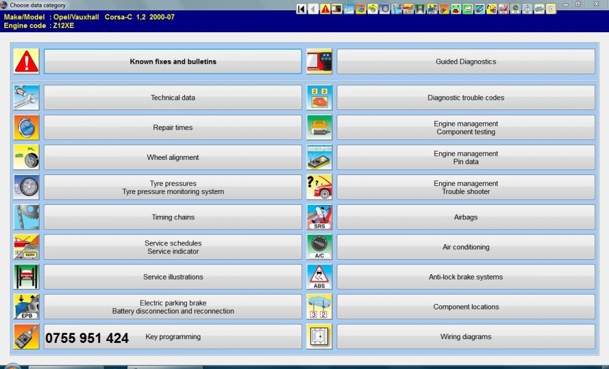Screen dimensions: 609x369
Task: Click the red warning triangle icon beside Known fixes
Action: (x=26, y=61)
